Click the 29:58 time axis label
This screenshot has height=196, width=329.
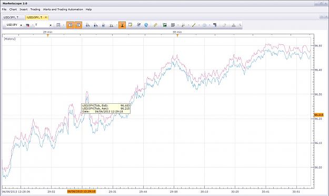coord(174,192)
